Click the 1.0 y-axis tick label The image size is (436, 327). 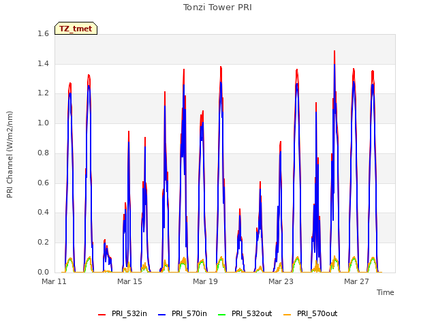pyautogui.click(x=44, y=123)
